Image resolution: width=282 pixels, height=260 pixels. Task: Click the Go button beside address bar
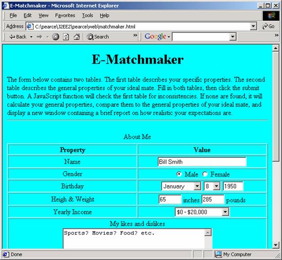(268, 26)
